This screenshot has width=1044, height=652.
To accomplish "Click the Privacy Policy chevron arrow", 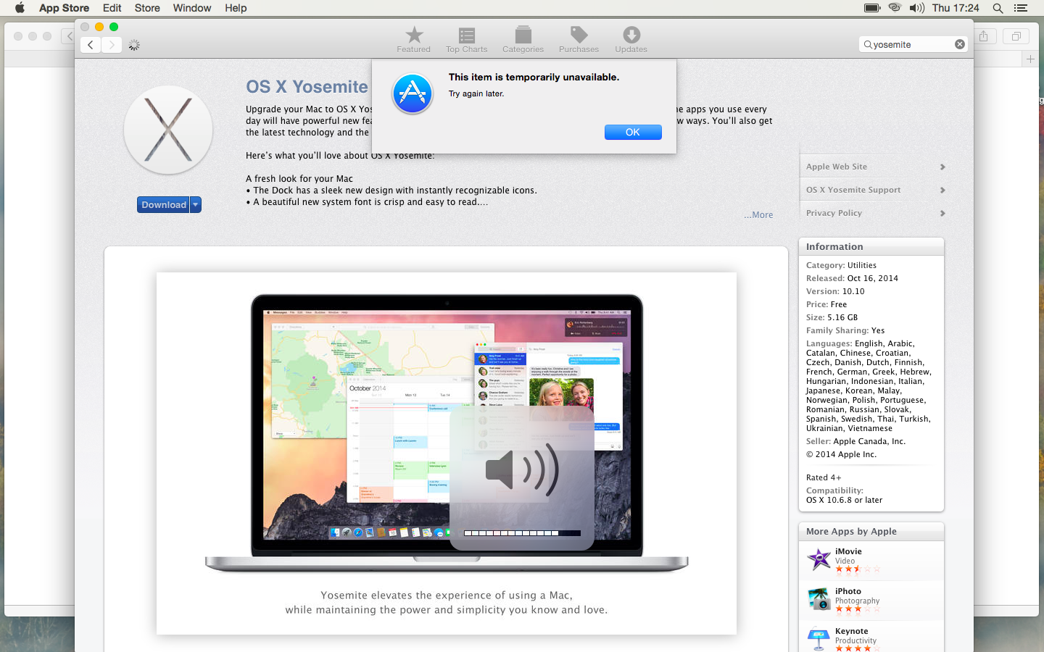I will (x=942, y=213).
